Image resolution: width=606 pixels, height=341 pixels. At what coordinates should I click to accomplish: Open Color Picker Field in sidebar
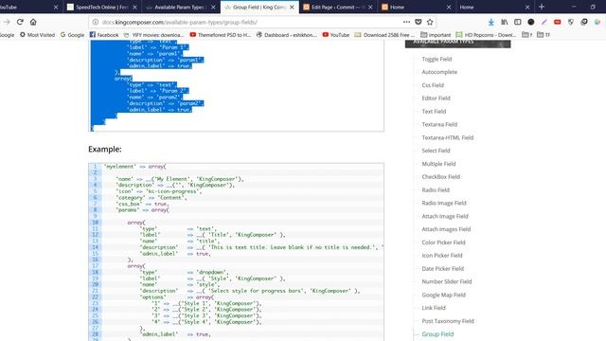tap(444, 242)
